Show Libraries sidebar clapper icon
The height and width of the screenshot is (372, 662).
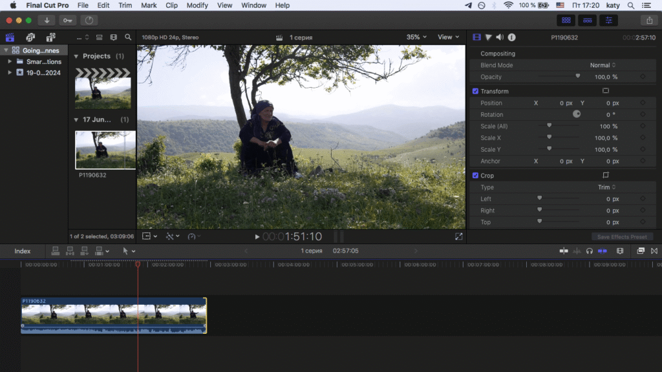10,37
